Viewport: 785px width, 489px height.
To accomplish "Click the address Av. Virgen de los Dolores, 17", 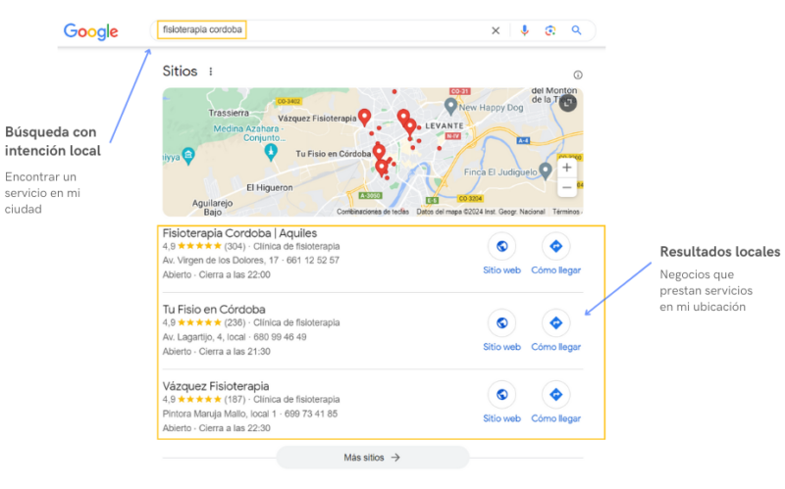I will [220, 261].
